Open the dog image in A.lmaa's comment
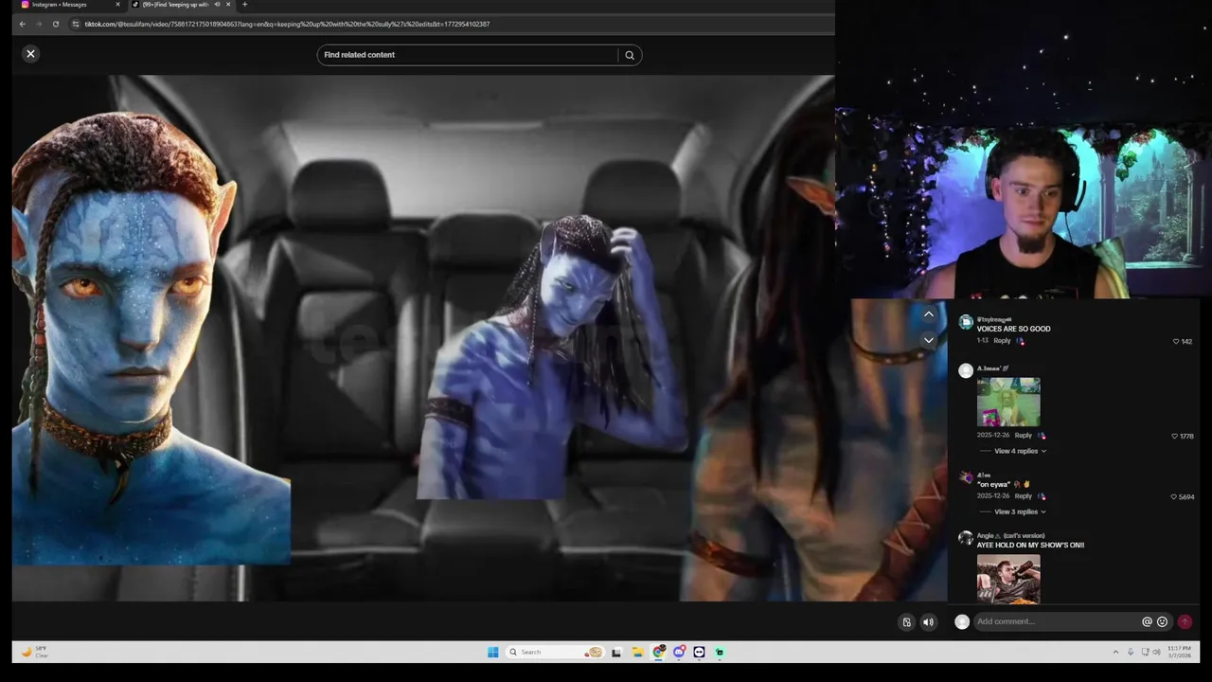Viewport: 1212px width, 682px height. point(1008,402)
